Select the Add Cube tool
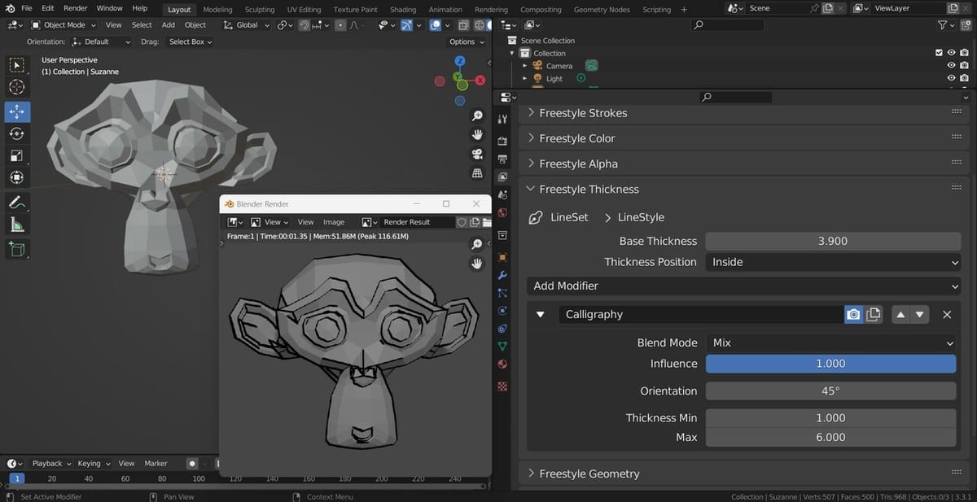This screenshot has height=502, width=977. [x=16, y=249]
